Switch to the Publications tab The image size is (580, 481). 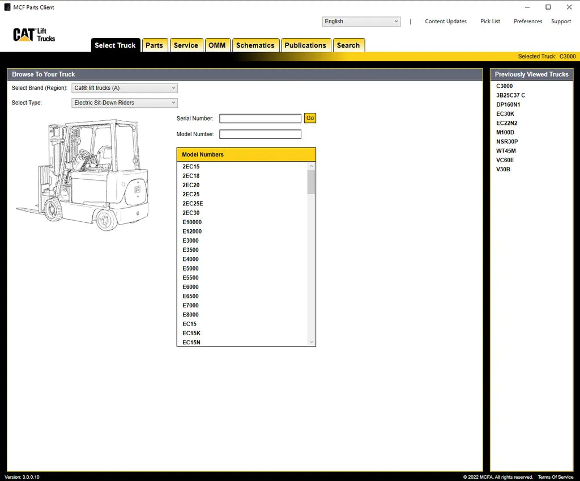(306, 45)
